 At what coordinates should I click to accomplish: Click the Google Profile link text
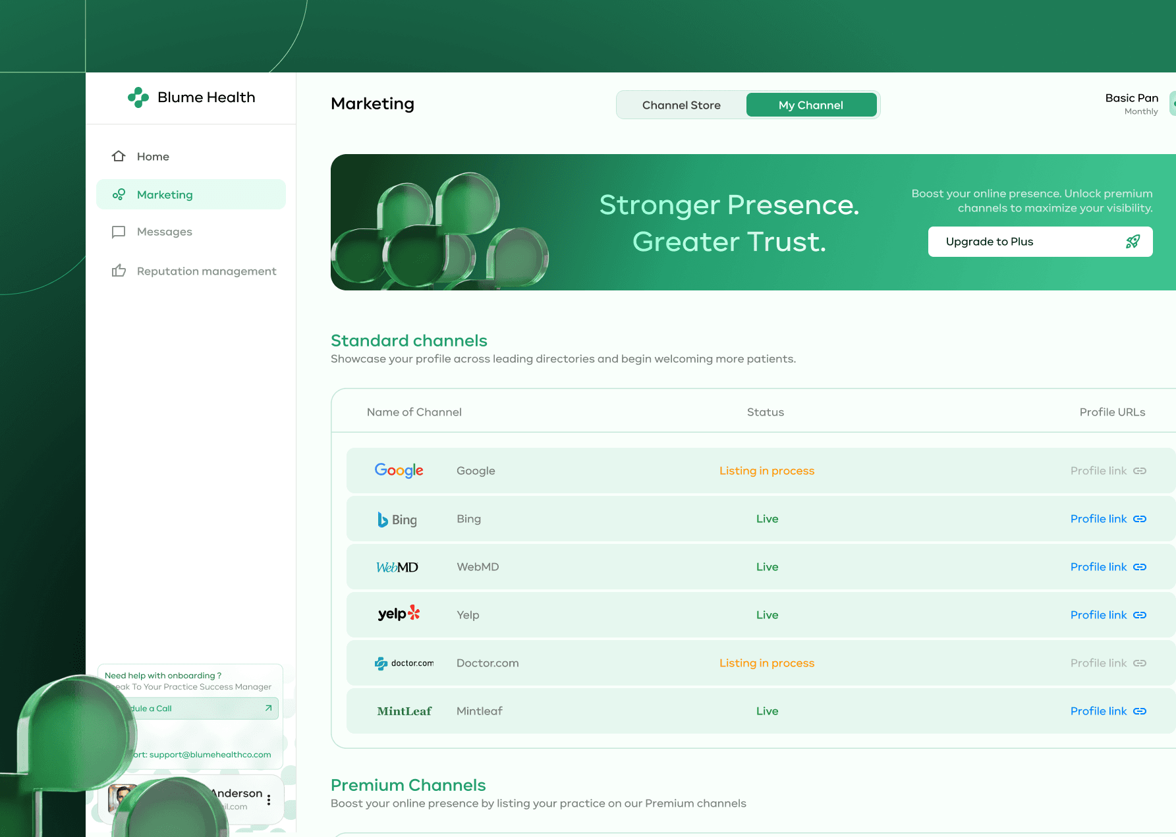tap(1098, 471)
